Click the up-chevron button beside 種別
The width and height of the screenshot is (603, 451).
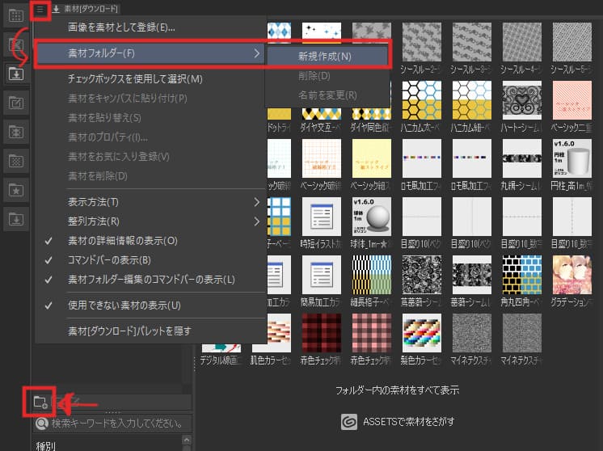pos(187,440)
